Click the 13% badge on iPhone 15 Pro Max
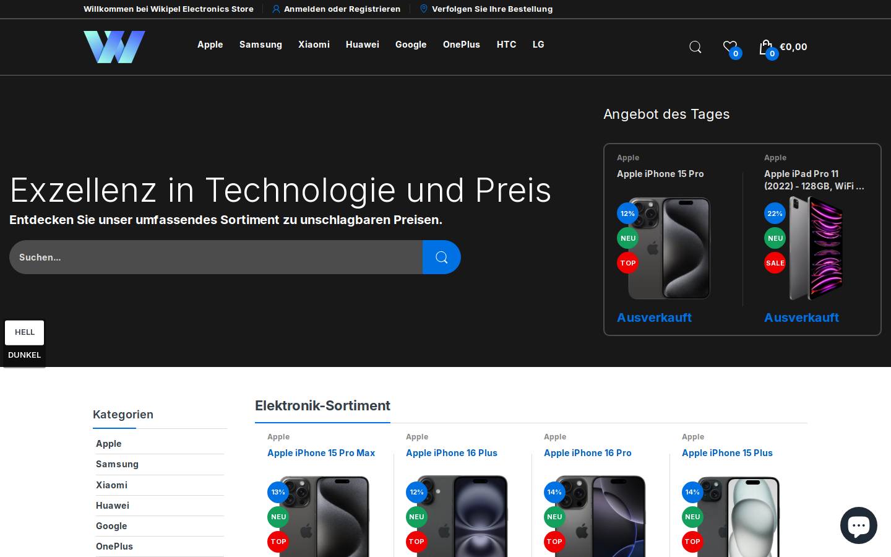 (278, 492)
